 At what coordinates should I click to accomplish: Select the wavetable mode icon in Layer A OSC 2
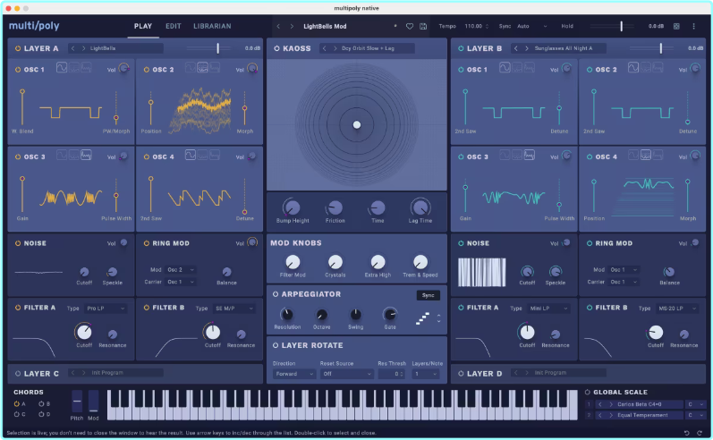pyautogui.click(x=203, y=68)
